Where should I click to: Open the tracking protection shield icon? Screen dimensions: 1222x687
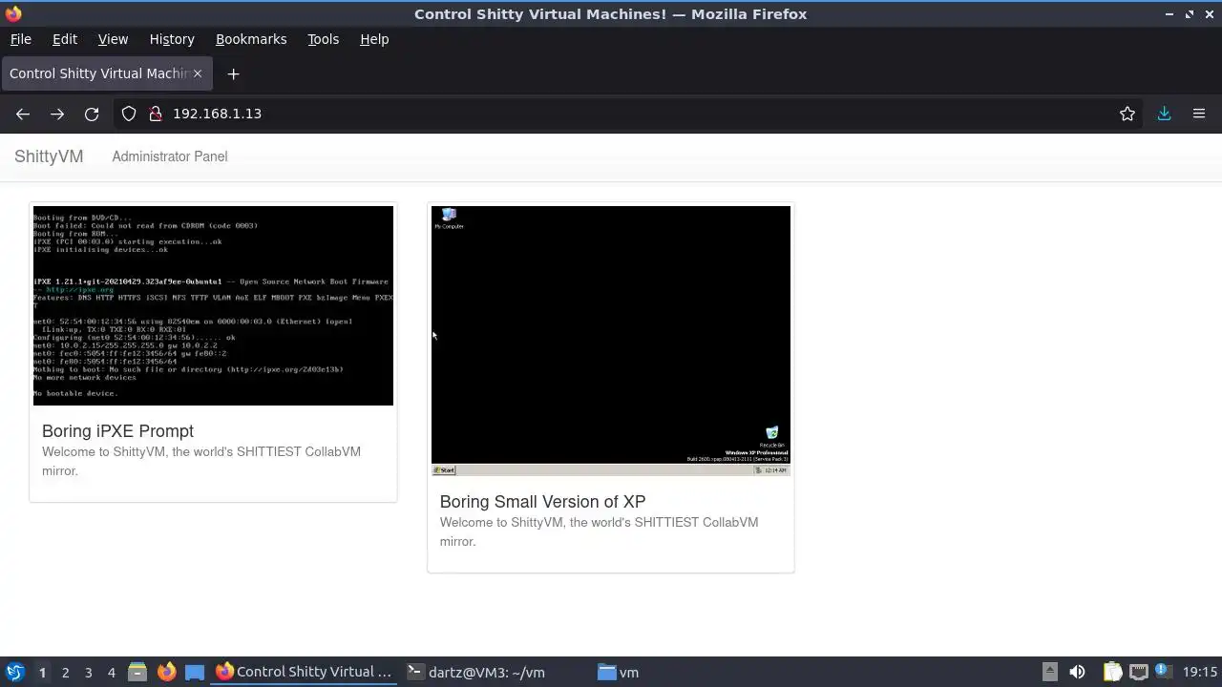click(129, 114)
